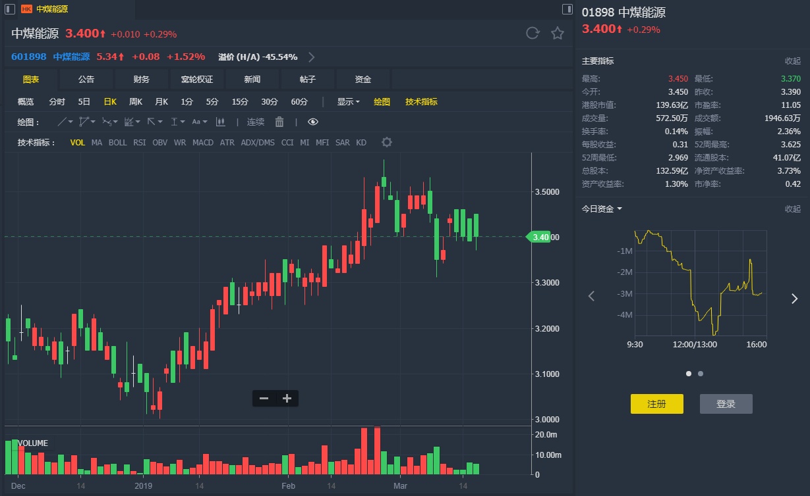Toggle OBV indicator
This screenshot has height=496, width=810.
160,143
